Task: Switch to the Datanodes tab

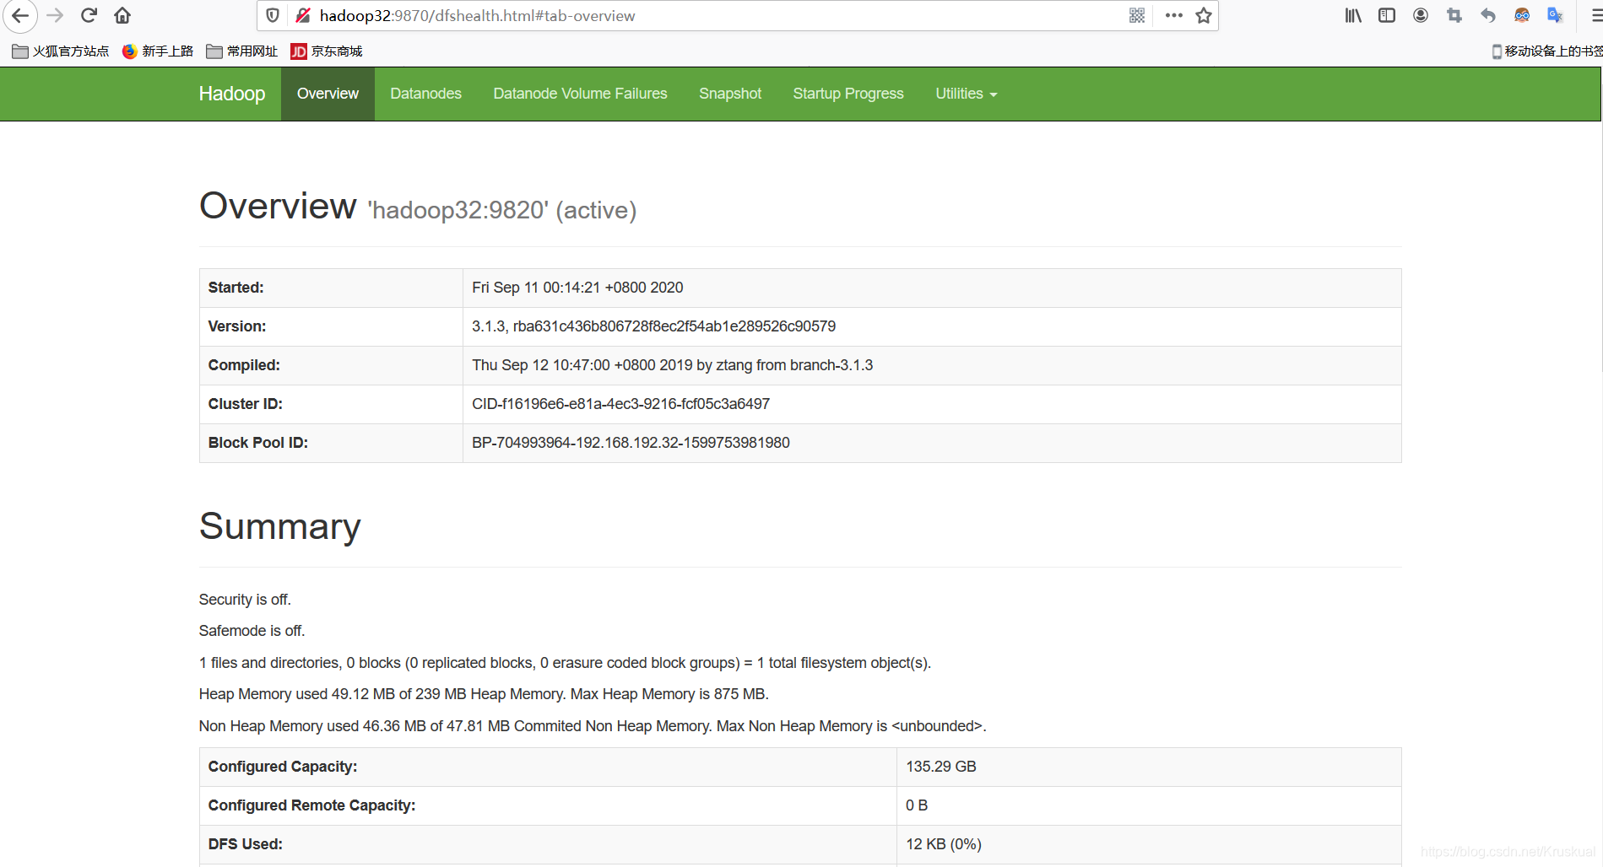Action: pos(425,94)
